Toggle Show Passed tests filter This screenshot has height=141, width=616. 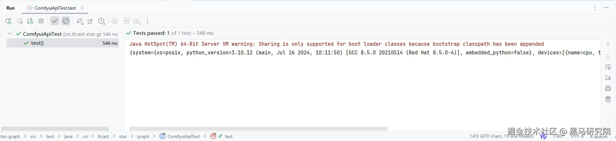55,21
